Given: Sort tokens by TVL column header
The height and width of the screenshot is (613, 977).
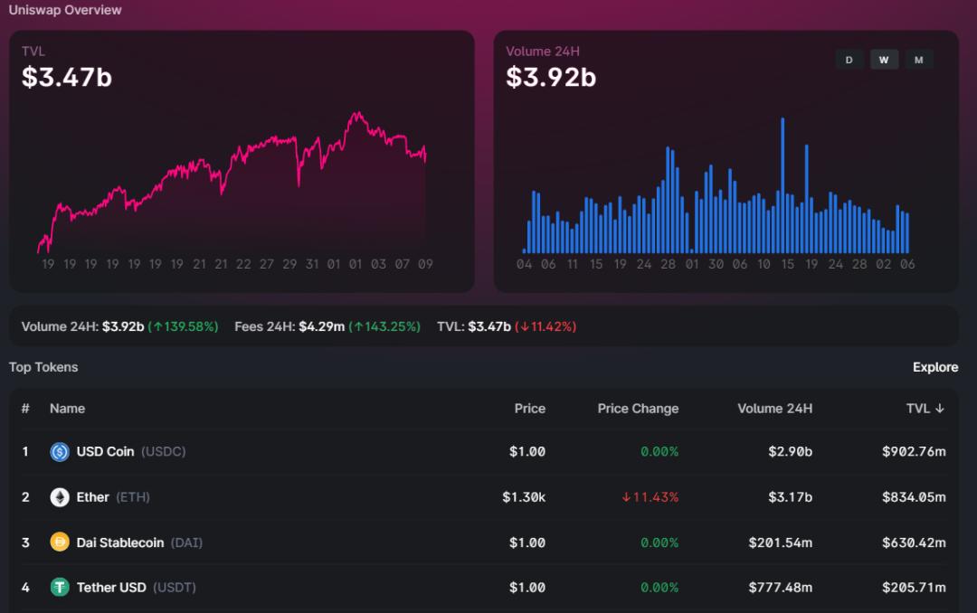Looking at the screenshot, I should coord(925,409).
